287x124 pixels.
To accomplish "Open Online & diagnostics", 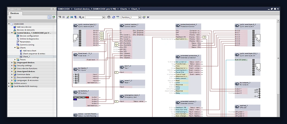I will pos(29,39).
